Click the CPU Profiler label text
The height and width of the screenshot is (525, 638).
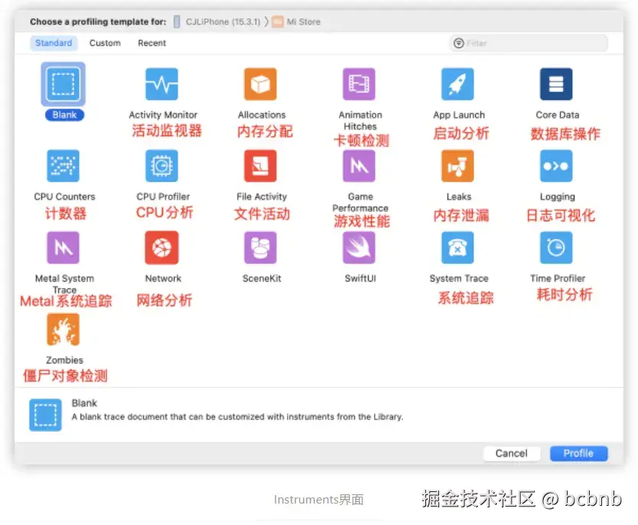click(163, 197)
